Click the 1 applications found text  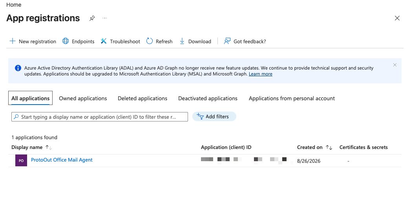point(34,137)
